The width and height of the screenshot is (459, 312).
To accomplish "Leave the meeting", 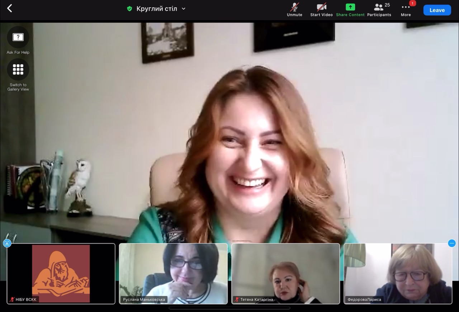I will (437, 10).
